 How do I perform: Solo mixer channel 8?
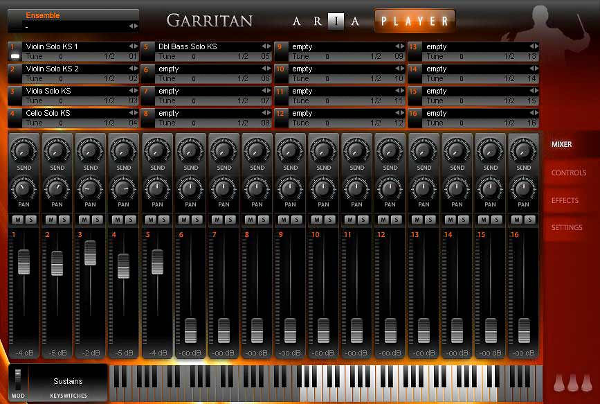tap(263, 220)
